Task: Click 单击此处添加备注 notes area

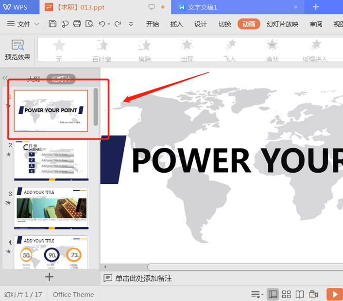Action: coord(143,278)
